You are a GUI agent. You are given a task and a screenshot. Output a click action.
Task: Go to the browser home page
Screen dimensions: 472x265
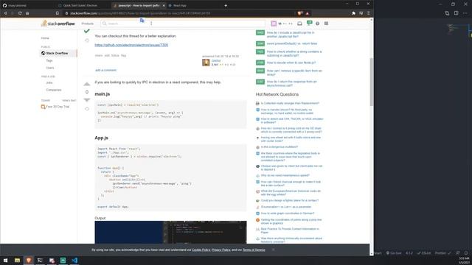tap(27, 13)
